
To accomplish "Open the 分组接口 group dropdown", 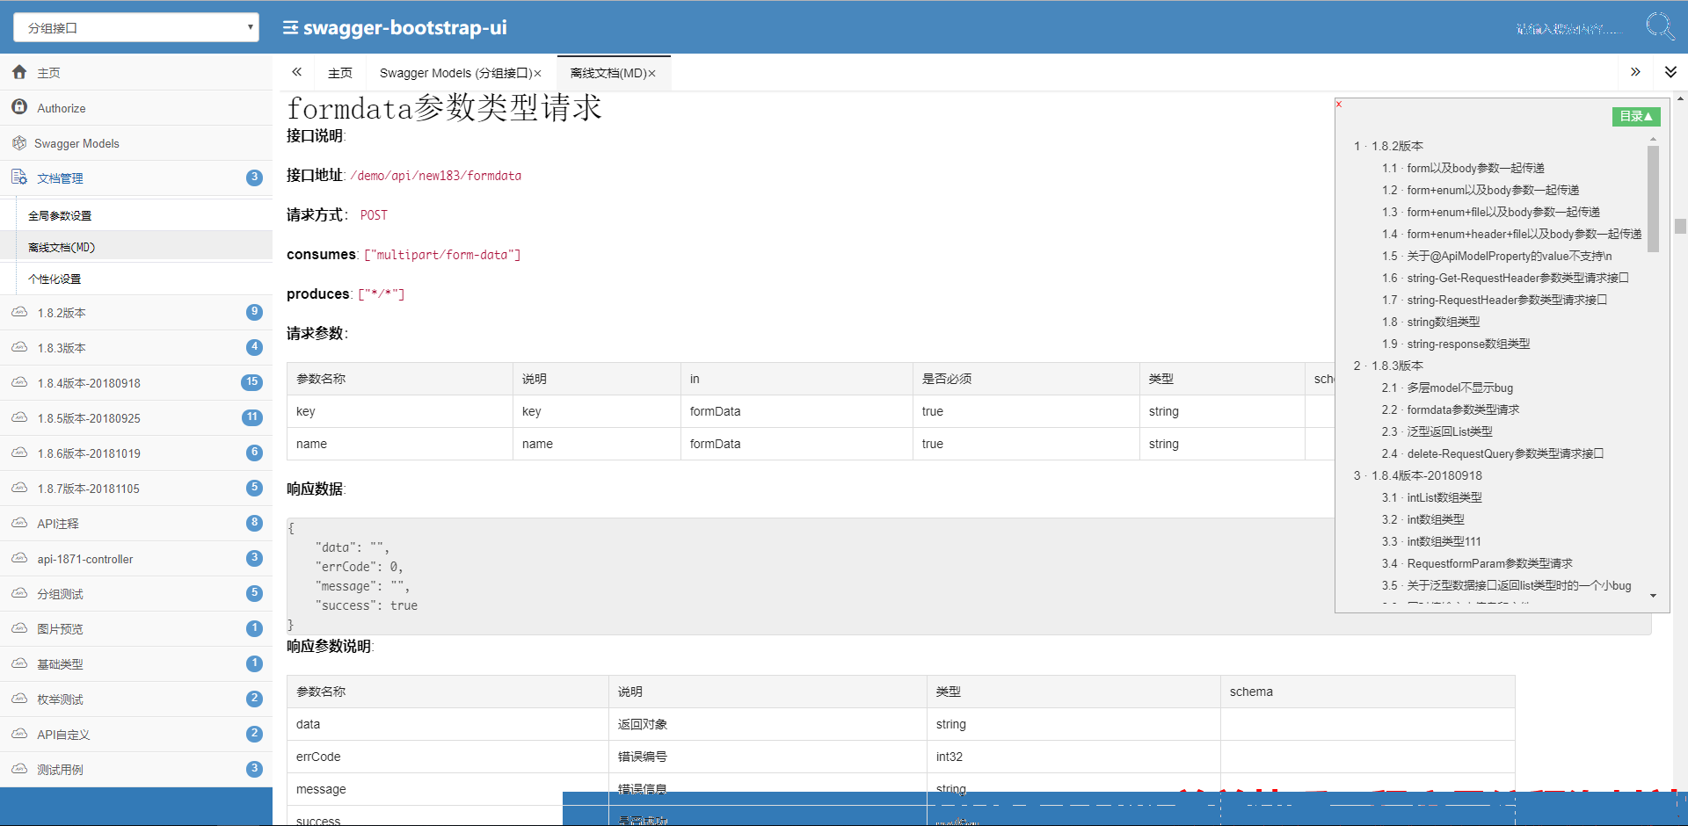I will pos(136,27).
